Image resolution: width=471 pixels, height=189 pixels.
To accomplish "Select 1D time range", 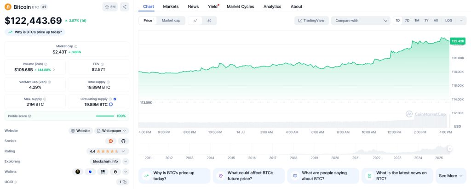I will [398, 21].
